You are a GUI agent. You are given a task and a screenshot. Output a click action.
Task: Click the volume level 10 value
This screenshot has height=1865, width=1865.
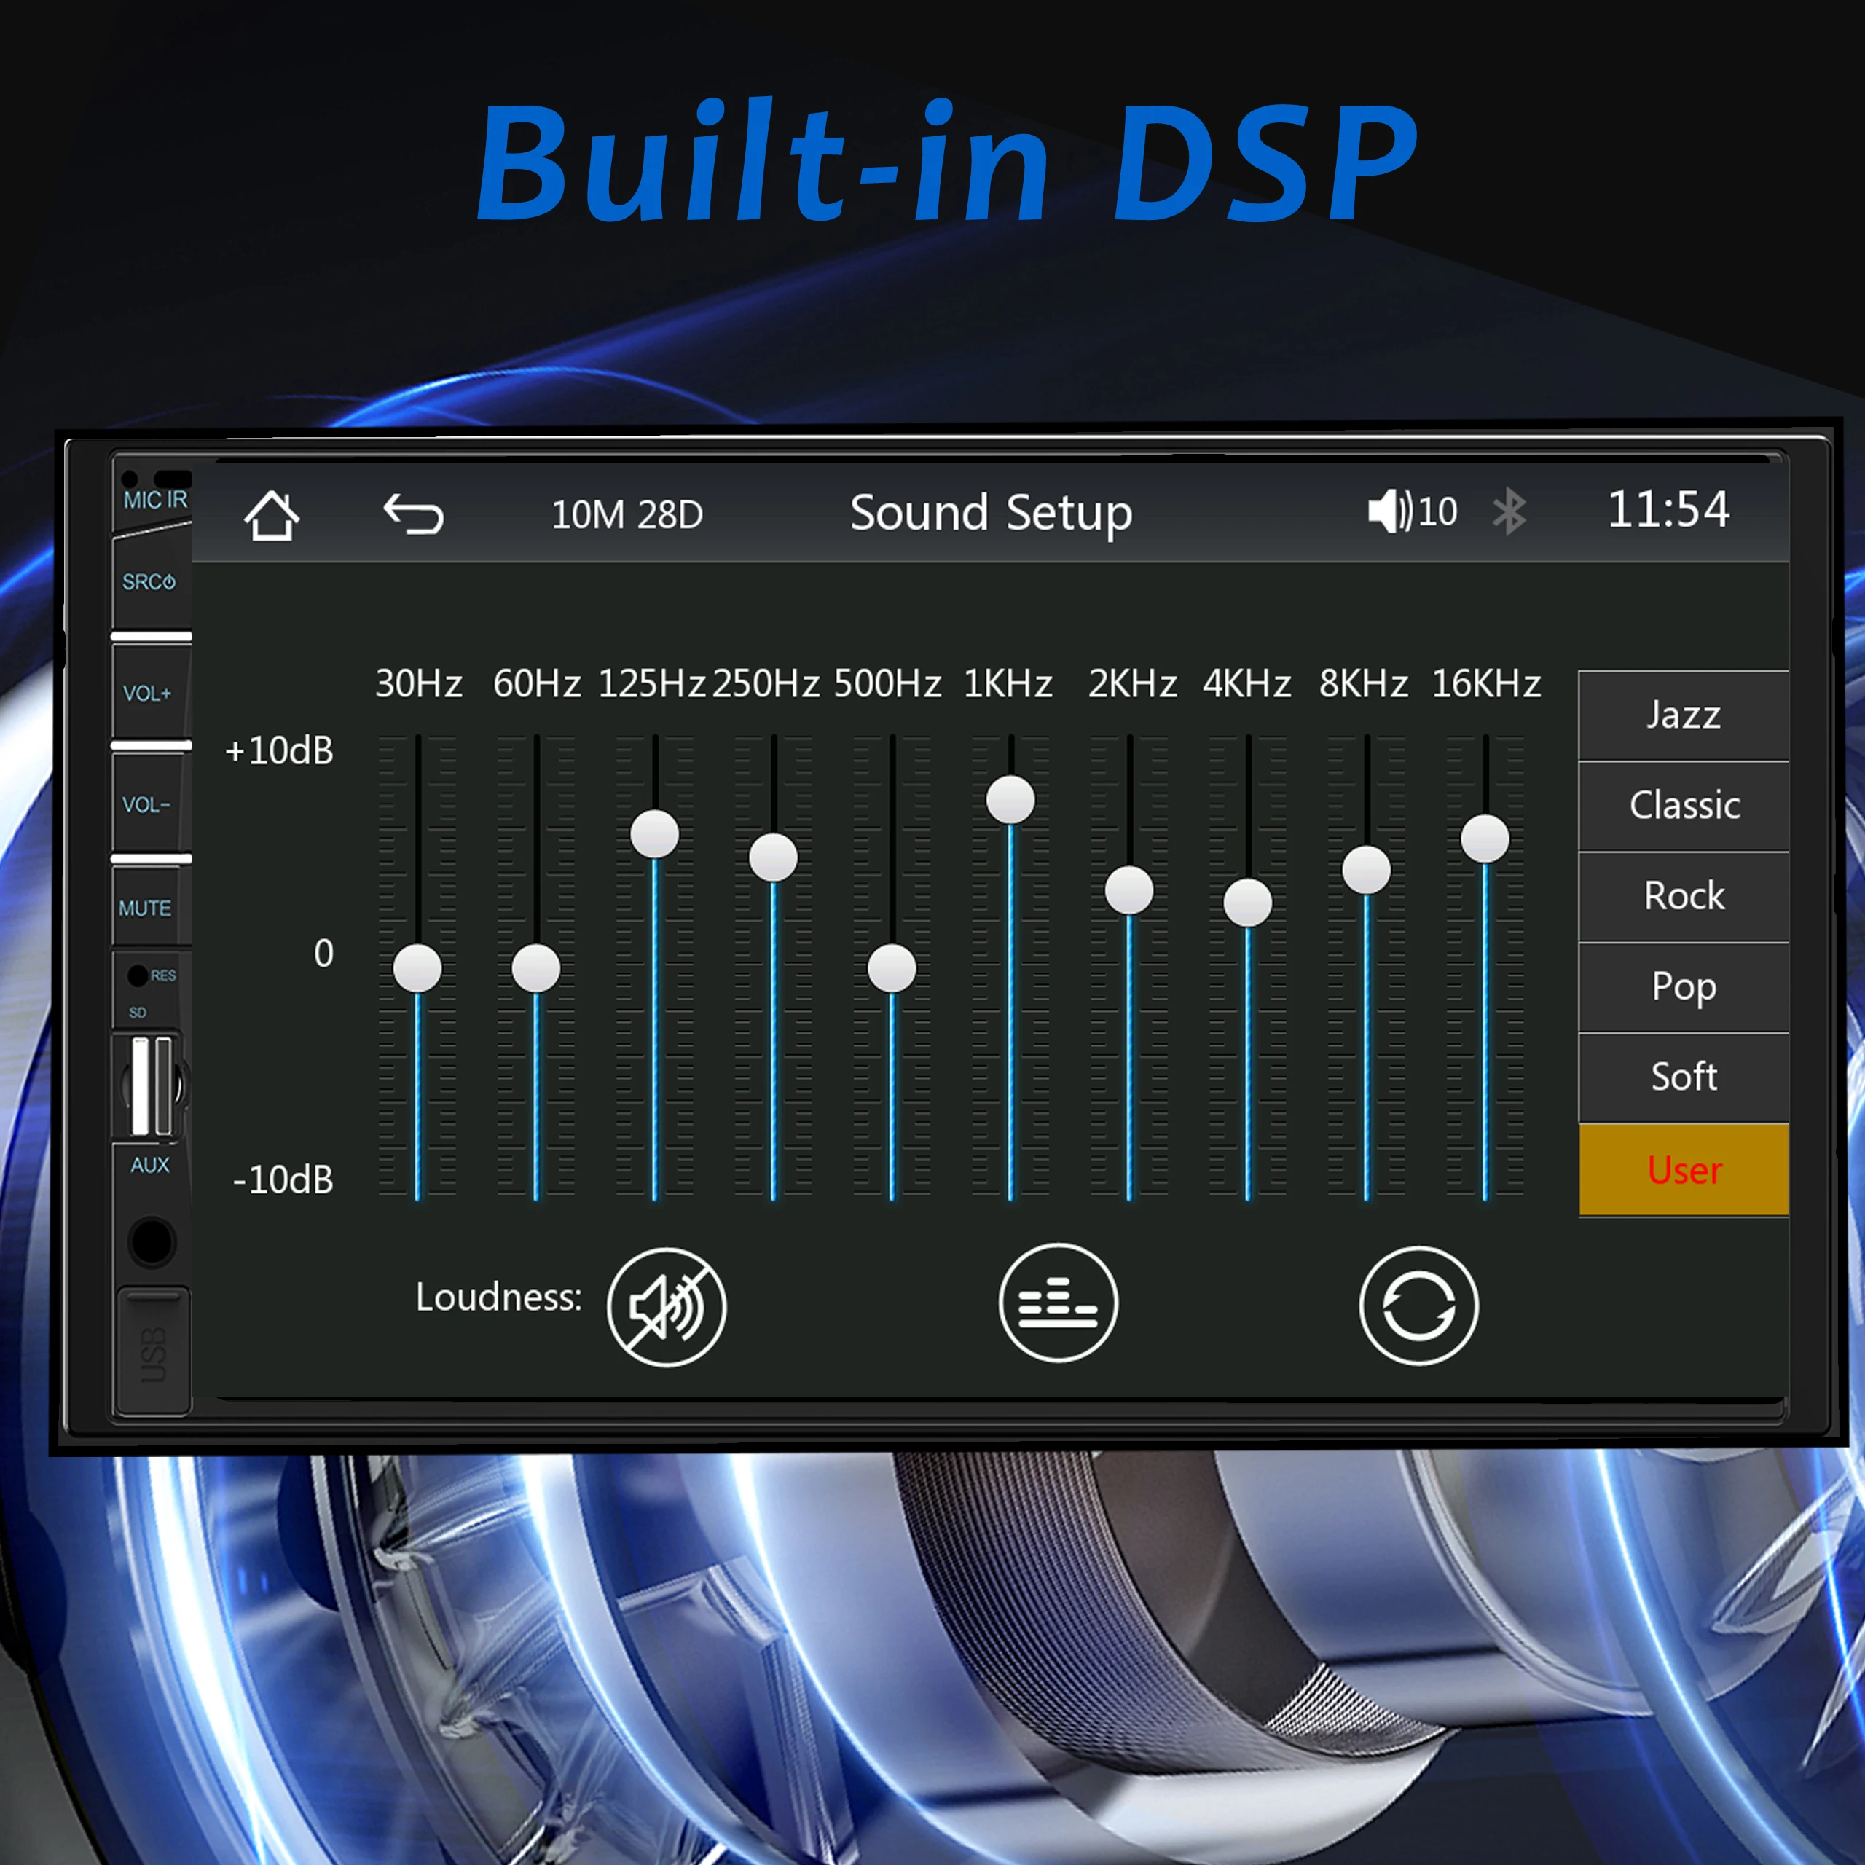point(1437,511)
